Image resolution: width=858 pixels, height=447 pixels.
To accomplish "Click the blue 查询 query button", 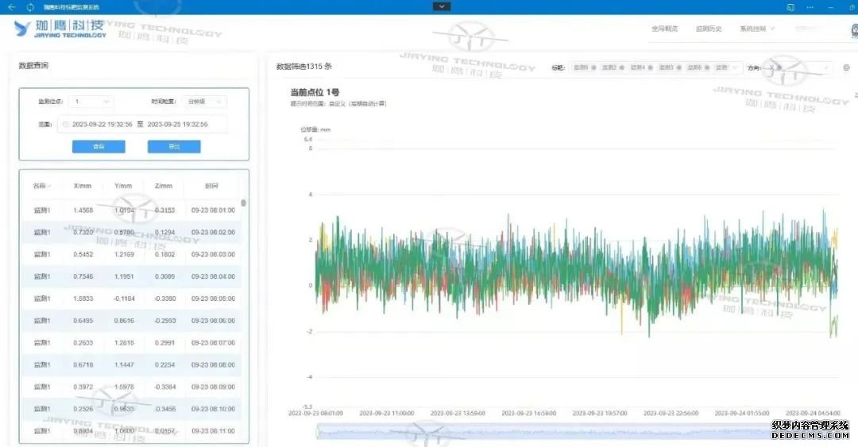I will (99, 147).
